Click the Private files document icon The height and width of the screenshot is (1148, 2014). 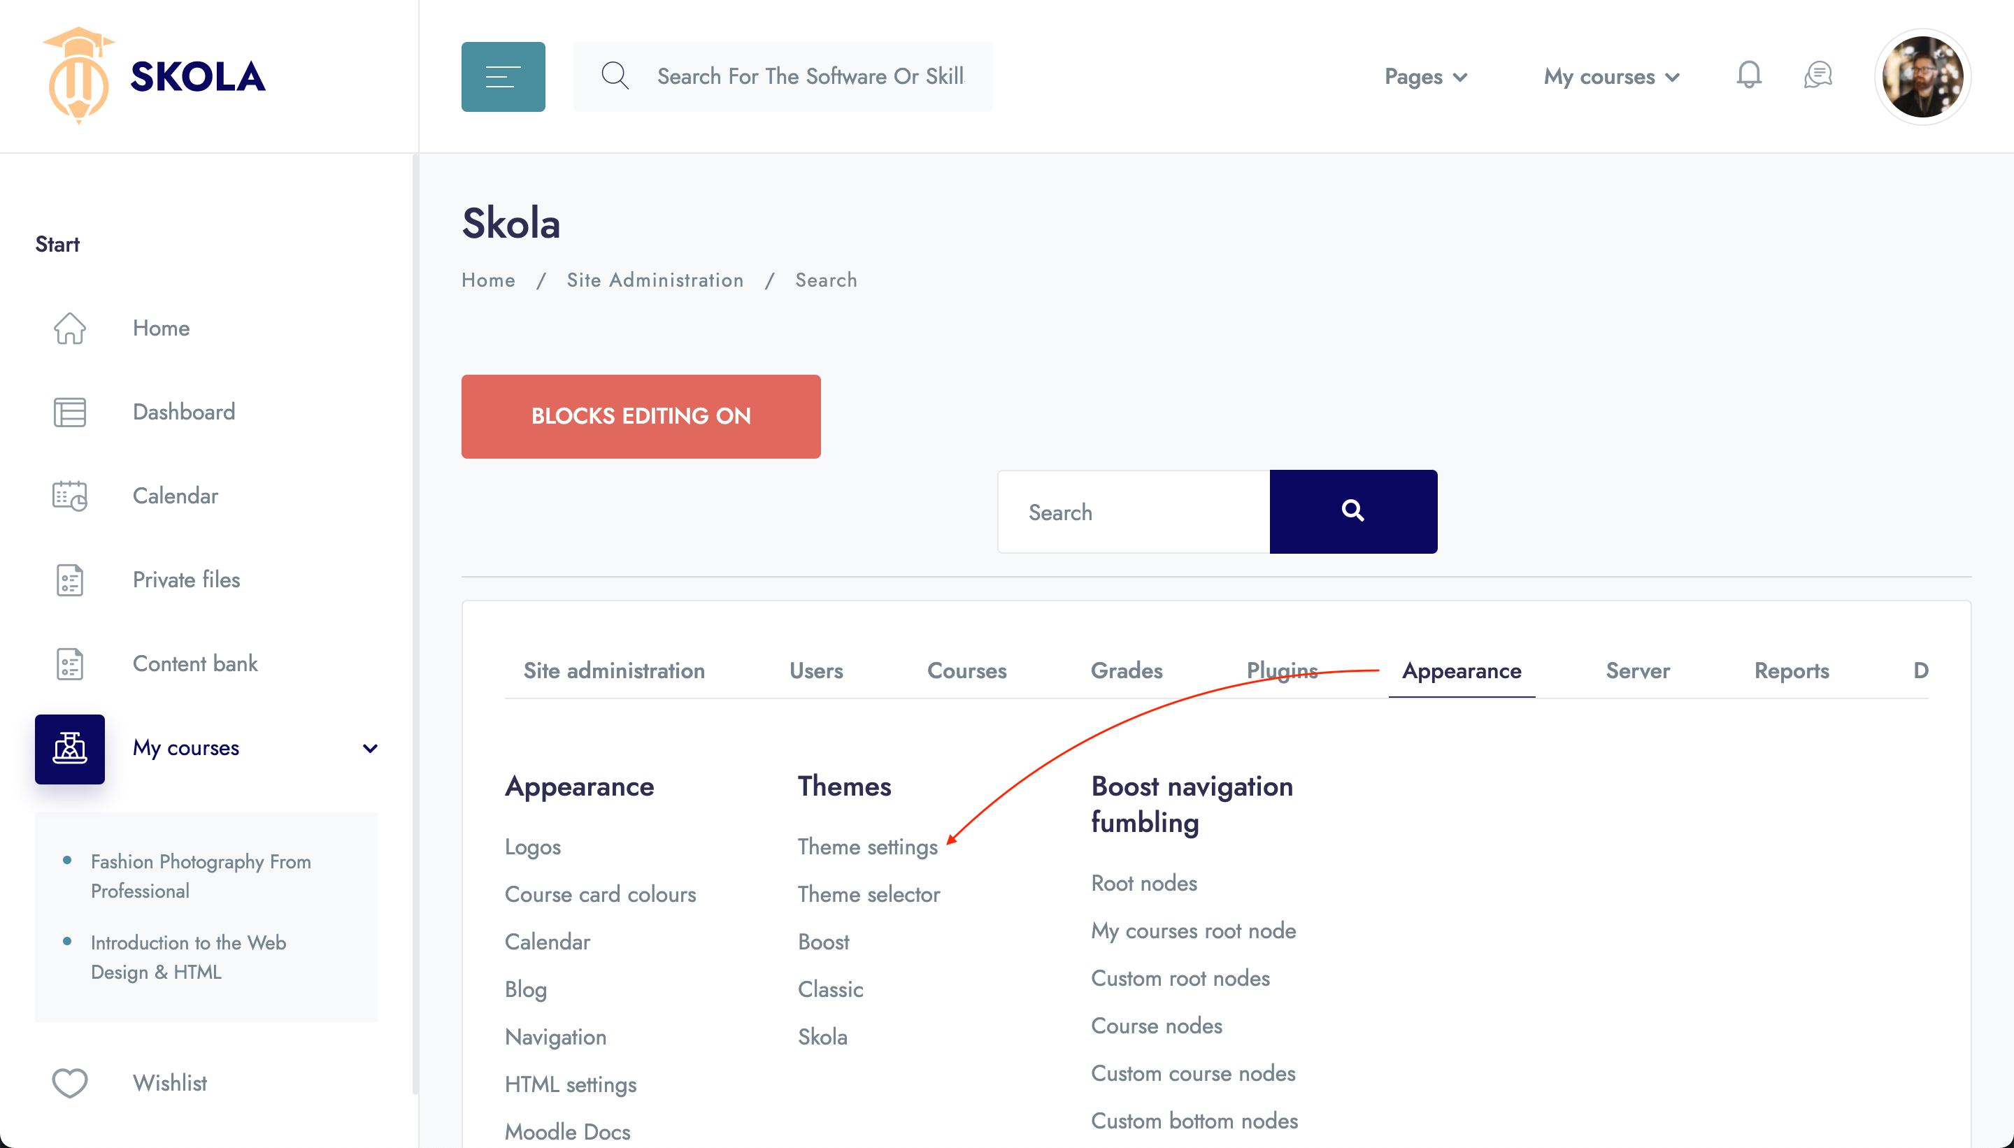point(69,580)
